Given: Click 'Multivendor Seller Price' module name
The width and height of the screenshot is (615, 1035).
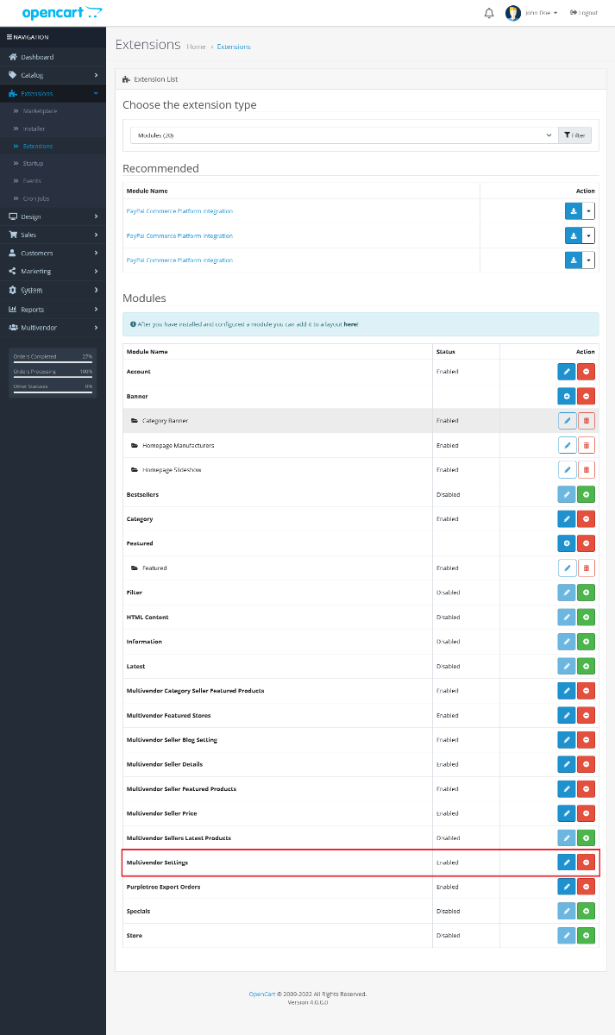Looking at the screenshot, I should click(x=162, y=813).
